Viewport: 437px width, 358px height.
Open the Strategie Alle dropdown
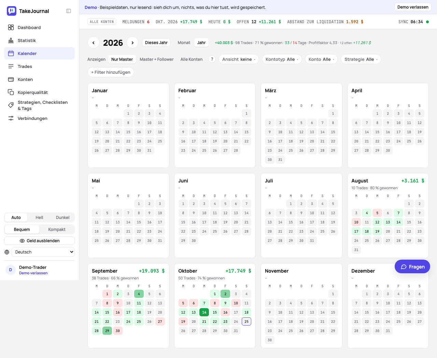(361, 59)
